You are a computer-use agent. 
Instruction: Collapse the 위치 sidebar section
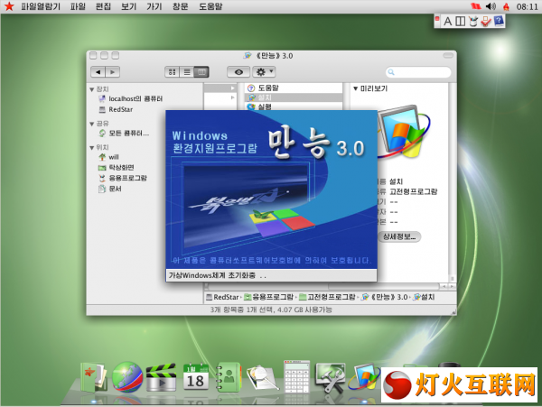[92, 148]
